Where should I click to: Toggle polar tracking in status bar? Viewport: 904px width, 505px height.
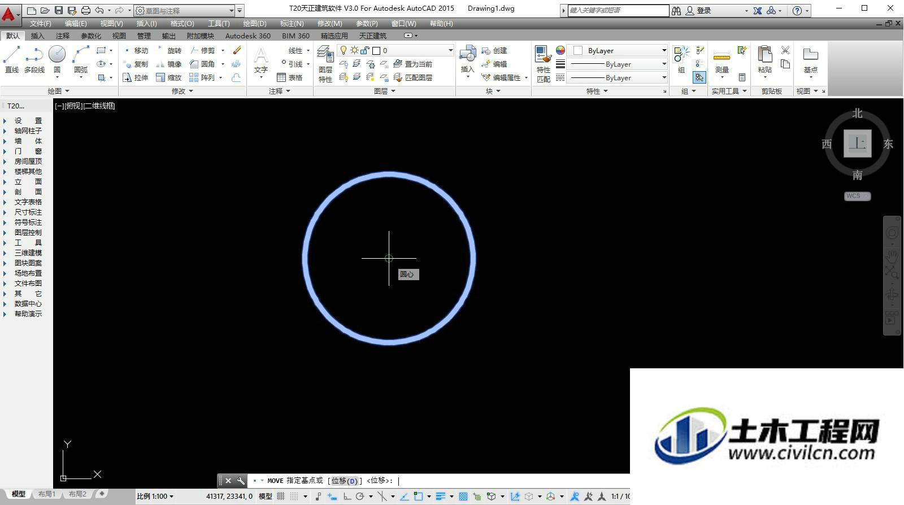coord(360,497)
